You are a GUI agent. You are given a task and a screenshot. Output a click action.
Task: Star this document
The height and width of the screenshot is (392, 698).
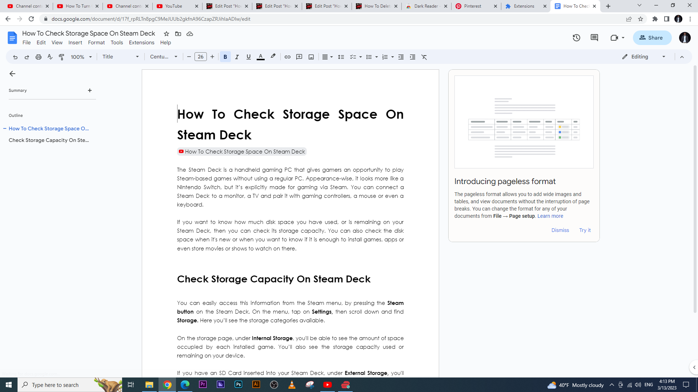pyautogui.click(x=167, y=34)
